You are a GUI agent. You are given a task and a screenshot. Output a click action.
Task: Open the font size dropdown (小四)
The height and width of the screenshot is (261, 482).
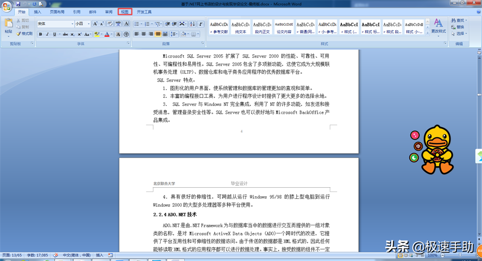point(83,24)
